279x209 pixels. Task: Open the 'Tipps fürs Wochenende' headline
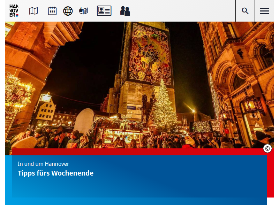coord(56,173)
